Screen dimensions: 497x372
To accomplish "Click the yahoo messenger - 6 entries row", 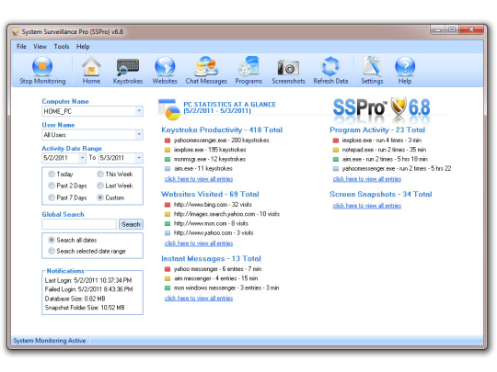I will click(x=218, y=269).
